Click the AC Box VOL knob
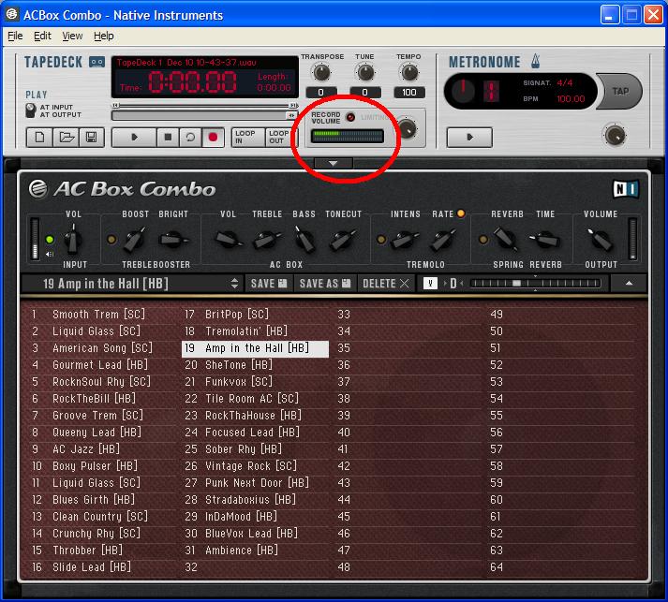This screenshot has width=668, height=602. click(228, 240)
